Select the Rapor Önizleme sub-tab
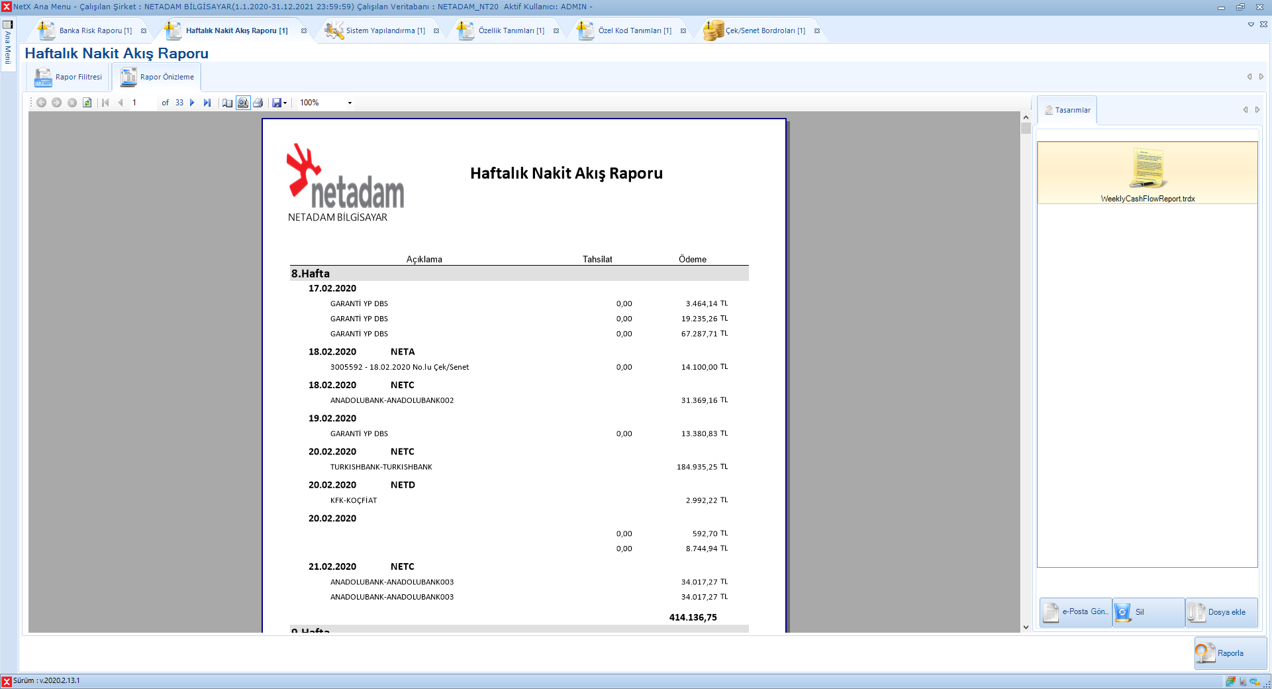 point(158,78)
